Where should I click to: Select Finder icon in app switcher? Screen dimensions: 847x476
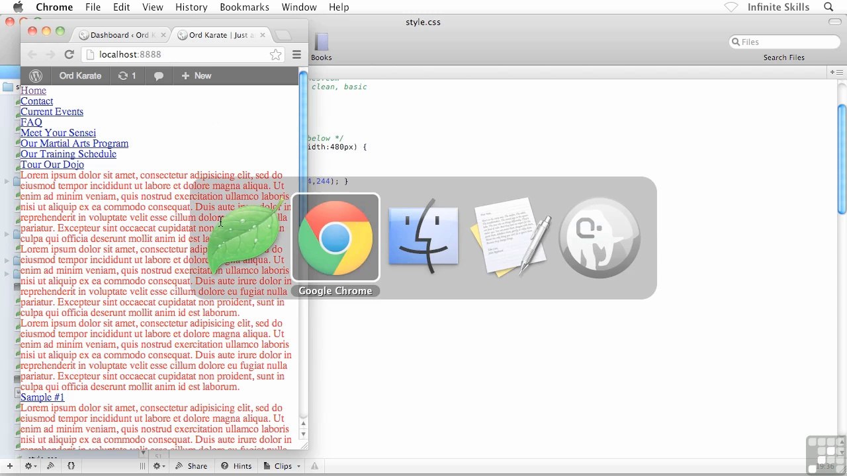[x=423, y=238]
